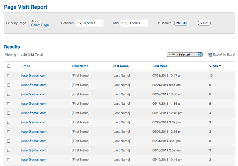Click the last visit text 07/31/2011 10:47 am
Viewport: 238px width, 166px height.
(167, 75)
